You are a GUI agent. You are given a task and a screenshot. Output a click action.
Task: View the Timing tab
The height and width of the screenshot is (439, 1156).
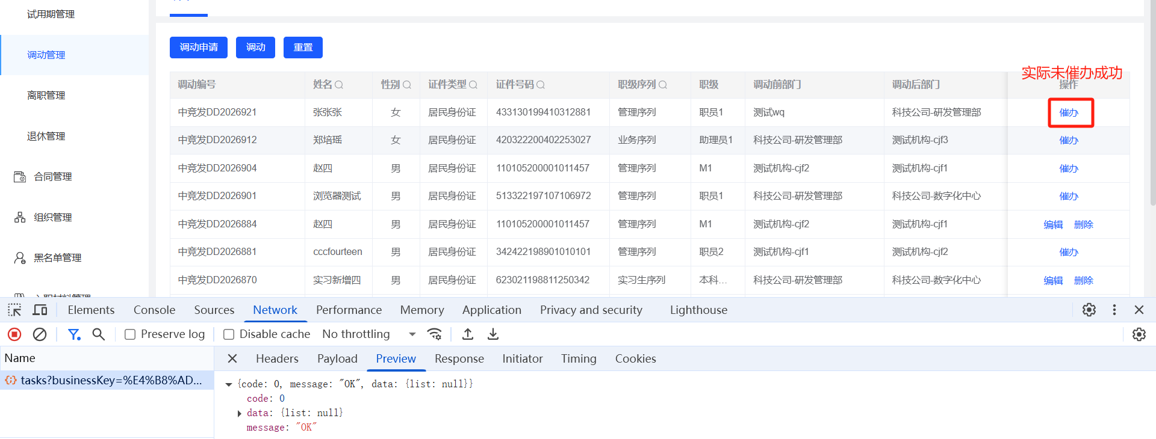(x=579, y=358)
